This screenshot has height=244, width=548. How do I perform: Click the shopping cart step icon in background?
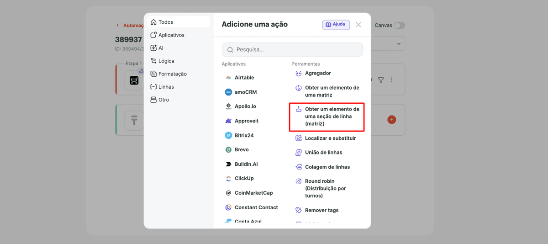(134, 81)
